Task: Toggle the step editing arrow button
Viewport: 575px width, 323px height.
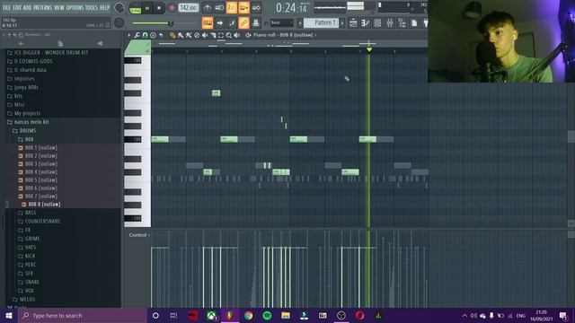Action: [x=219, y=23]
